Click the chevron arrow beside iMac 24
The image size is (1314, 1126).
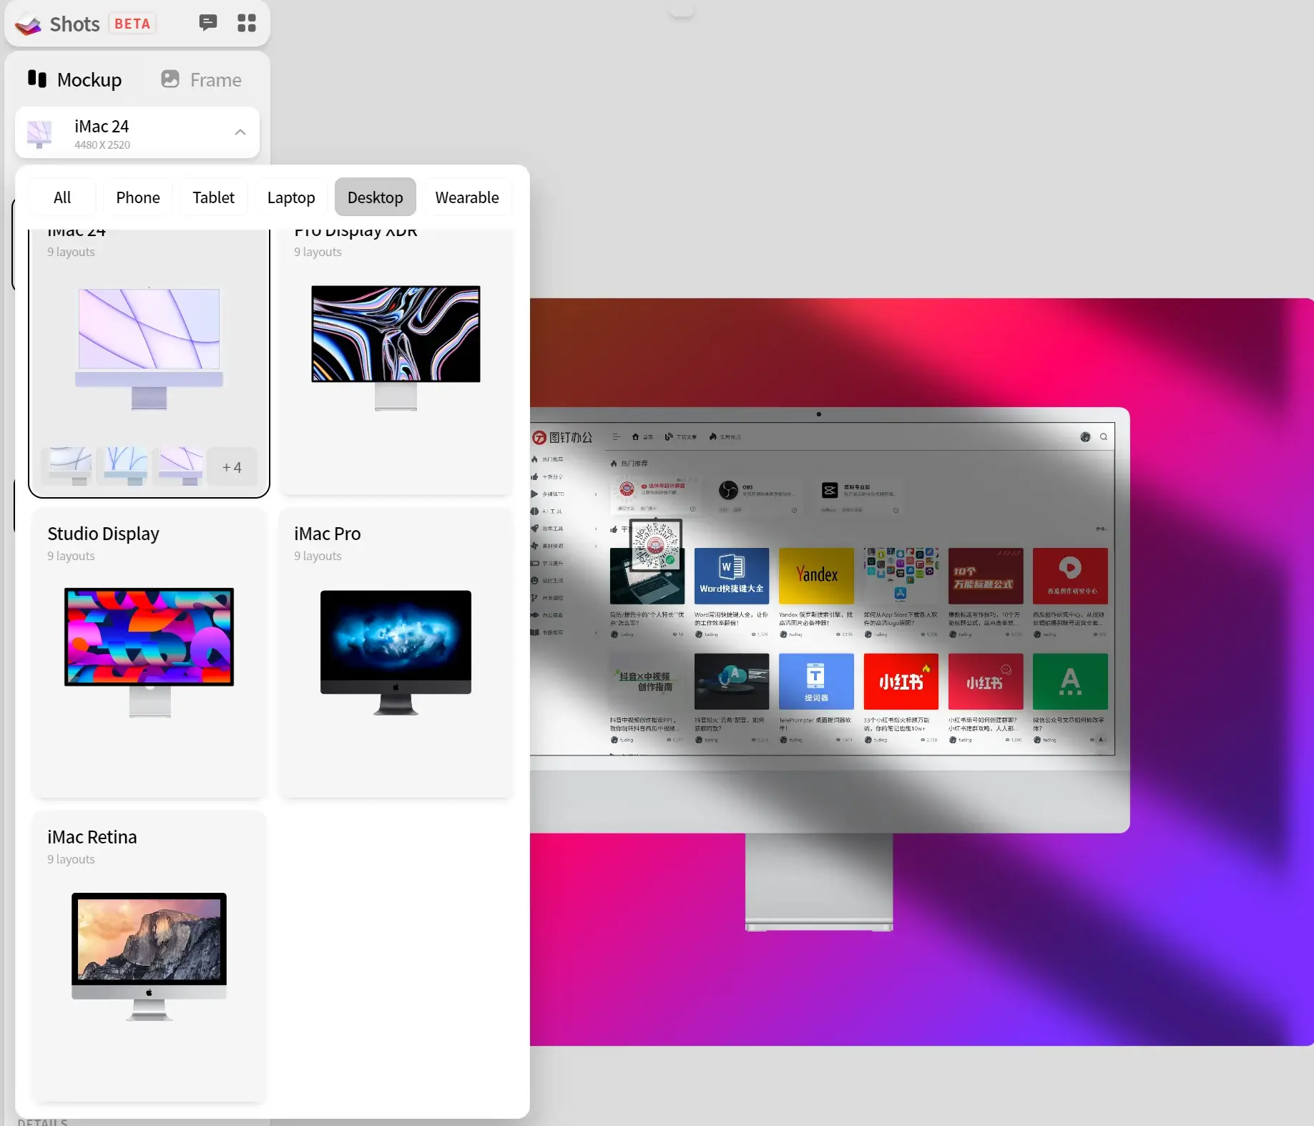[x=240, y=132]
